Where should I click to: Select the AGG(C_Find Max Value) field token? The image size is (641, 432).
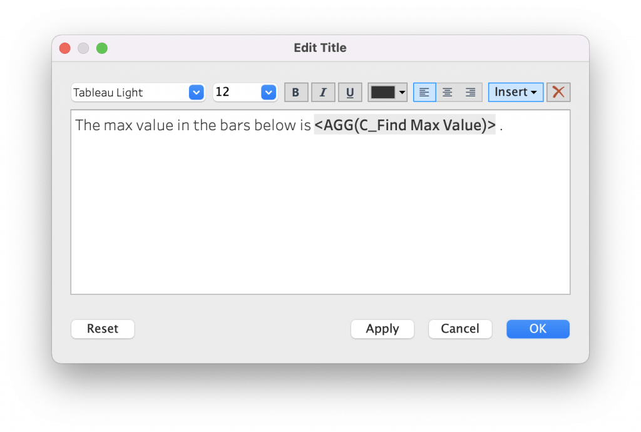click(x=405, y=125)
